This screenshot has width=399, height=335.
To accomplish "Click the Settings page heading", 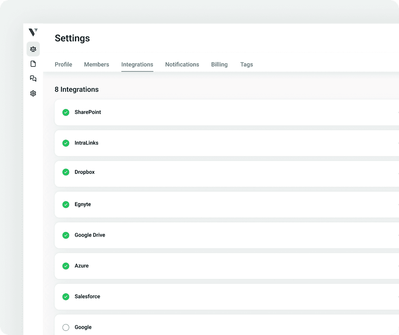I will [x=72, y=38].
